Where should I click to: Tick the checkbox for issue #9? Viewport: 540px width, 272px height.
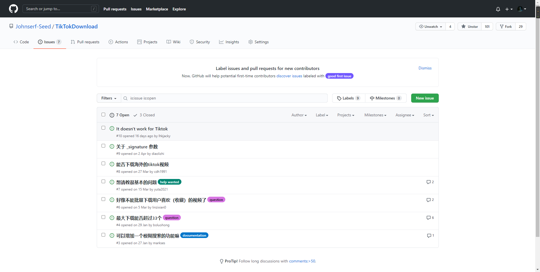click(x=103, y=146)
